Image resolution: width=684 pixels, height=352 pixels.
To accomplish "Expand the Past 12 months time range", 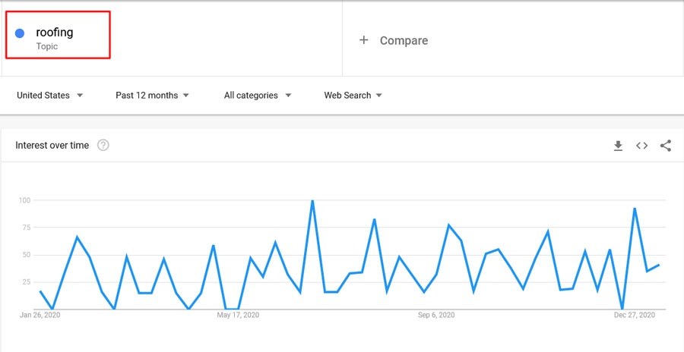I will click(152, 96).
